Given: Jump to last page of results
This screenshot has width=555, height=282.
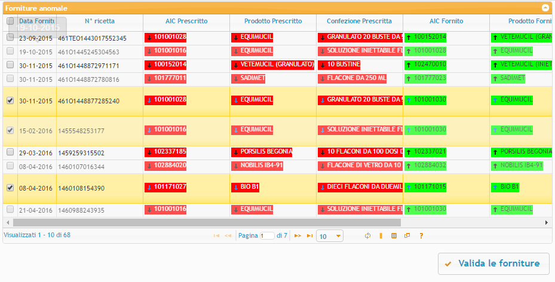Looking at the screenshot, I should click(x=309, y=235).
